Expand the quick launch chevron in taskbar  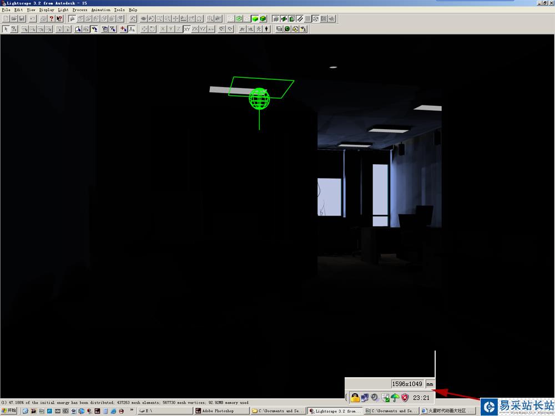[132, 410]
